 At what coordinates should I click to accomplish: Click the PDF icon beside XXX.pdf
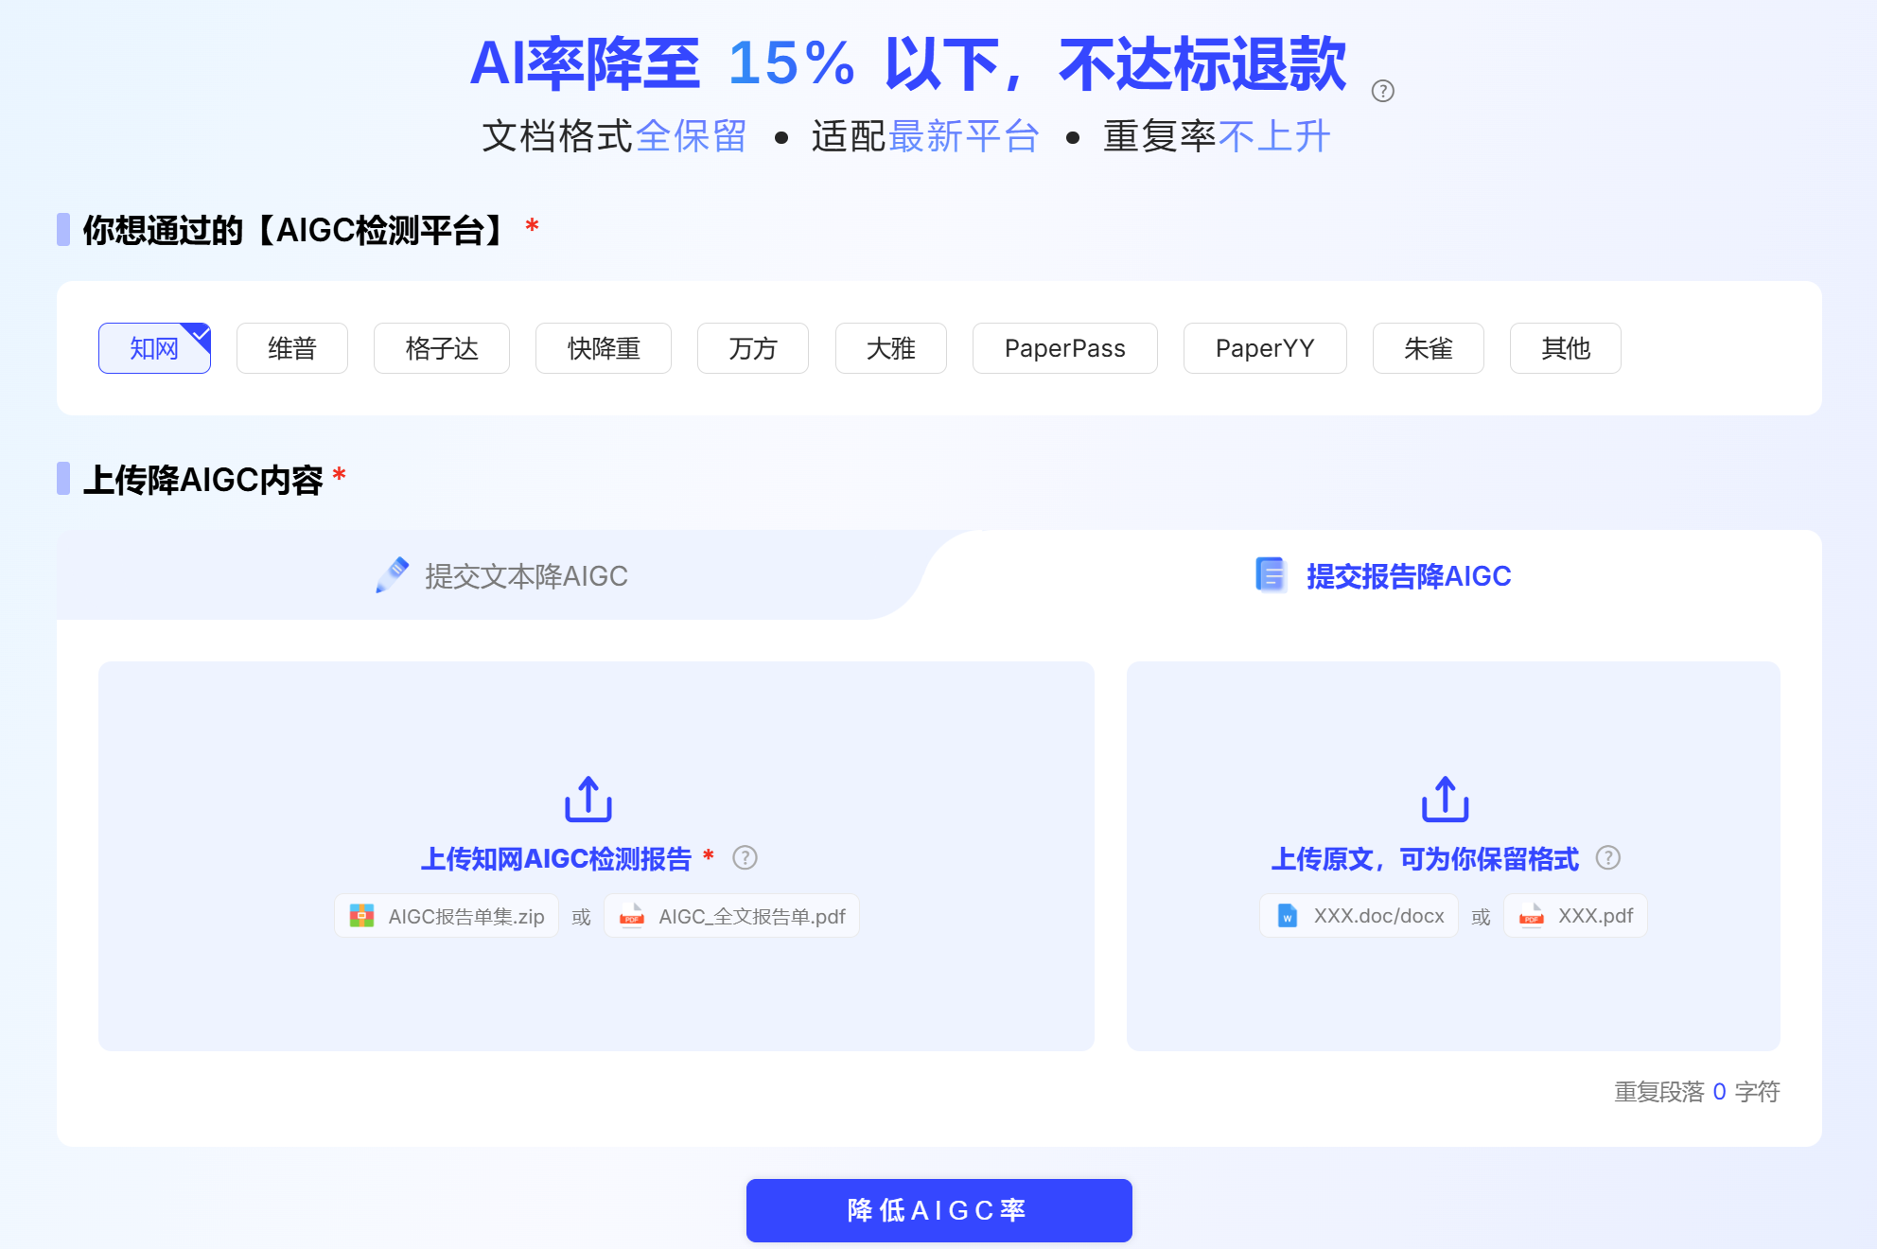(1532, 916)
